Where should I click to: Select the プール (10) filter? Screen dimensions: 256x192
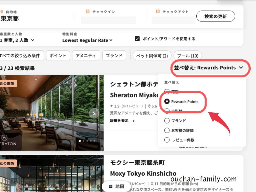tap(188, 56)
